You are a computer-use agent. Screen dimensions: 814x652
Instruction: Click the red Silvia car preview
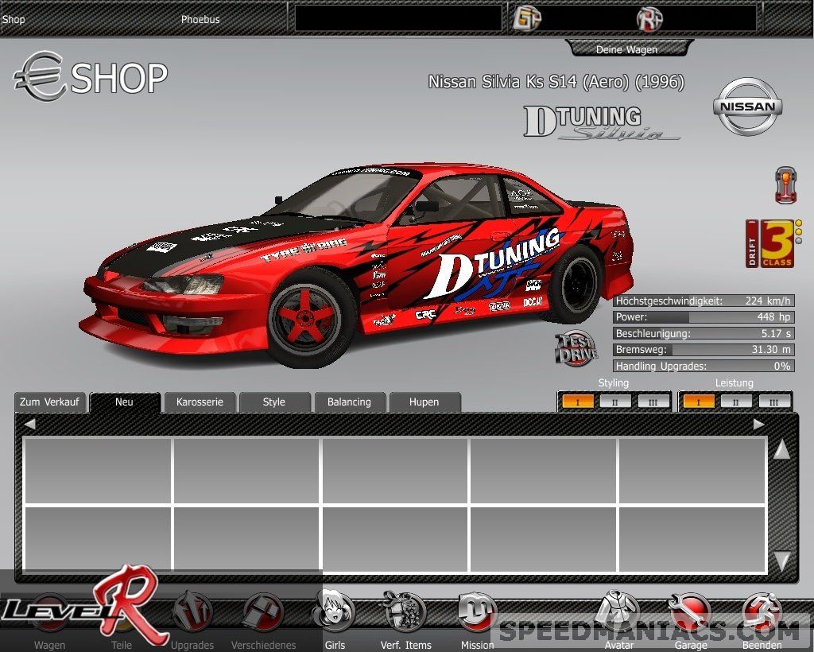(x=357, y=265)
